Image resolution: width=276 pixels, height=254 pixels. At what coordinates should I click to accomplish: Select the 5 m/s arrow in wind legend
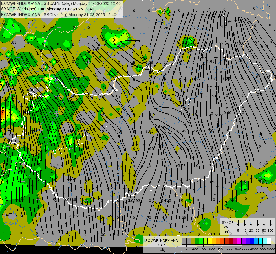click(238, 223)
